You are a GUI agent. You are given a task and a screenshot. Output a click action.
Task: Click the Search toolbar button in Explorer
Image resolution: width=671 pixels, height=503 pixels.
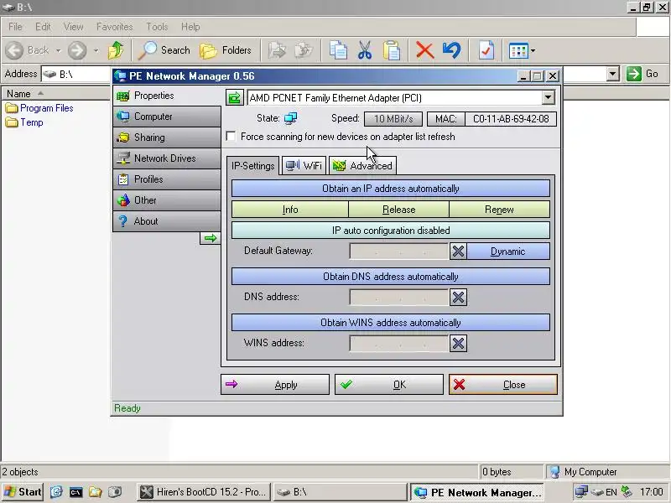click(x=164, y=50)
